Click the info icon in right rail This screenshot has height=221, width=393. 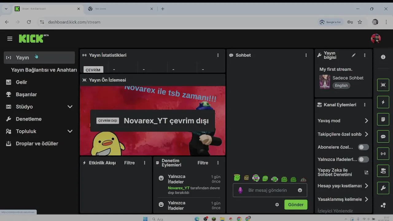[383, 57]
